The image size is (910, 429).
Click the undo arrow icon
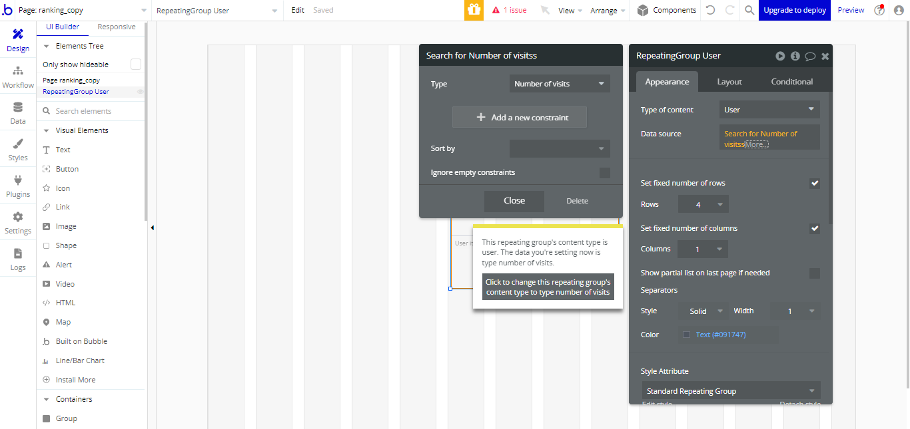(710, 11)
